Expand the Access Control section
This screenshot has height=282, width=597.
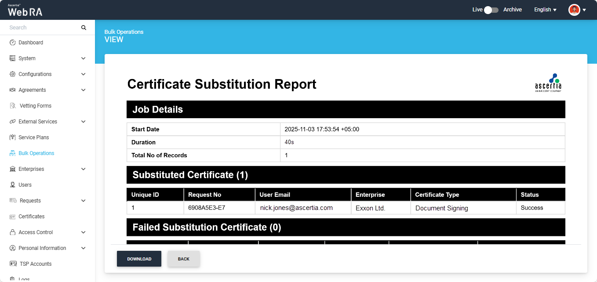(84, 232)
